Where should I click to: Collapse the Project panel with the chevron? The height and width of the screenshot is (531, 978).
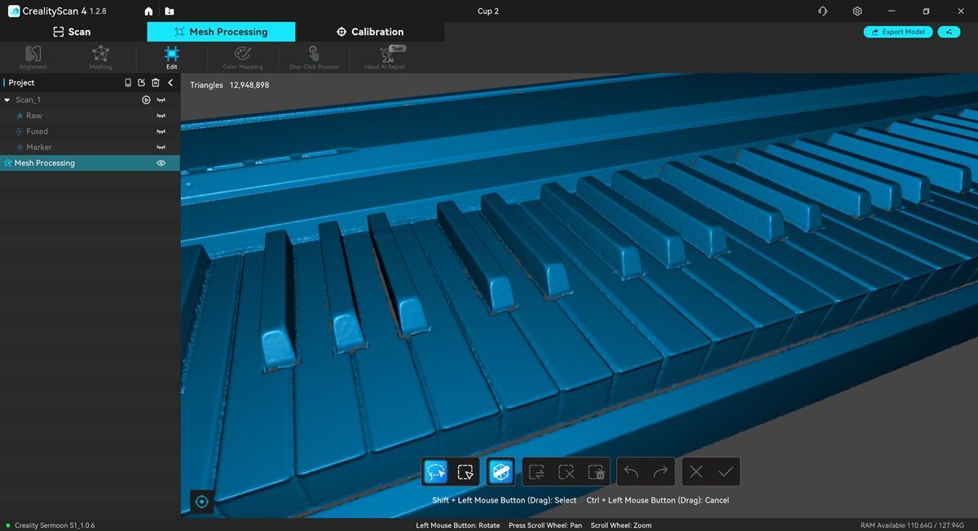coord(170,83)
